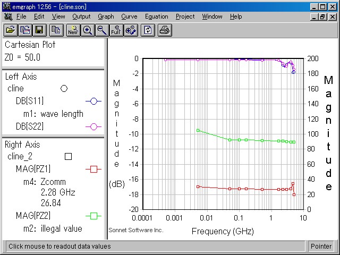Click the m2: illegal value marker label
The height and width of the screenshot is (255, 340).
click(x=53, y=228)
